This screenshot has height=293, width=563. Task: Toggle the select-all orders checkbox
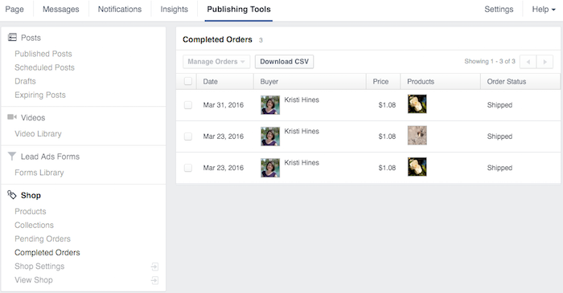tap(187, 81)
